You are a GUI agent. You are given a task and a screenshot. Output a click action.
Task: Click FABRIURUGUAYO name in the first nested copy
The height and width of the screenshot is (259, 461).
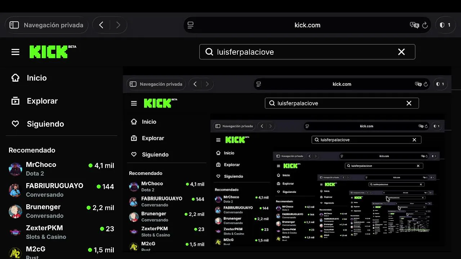click(x=162, y=199)
